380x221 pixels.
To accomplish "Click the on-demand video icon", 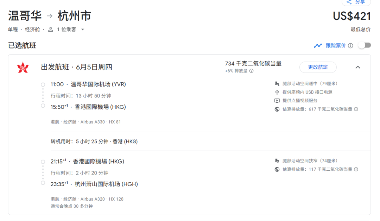I will click(277, 101).
